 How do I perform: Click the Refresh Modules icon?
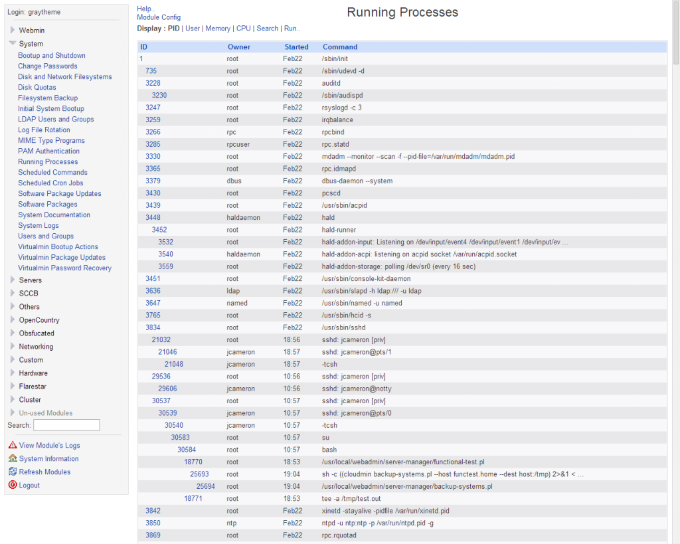click(x=13, y=472)
